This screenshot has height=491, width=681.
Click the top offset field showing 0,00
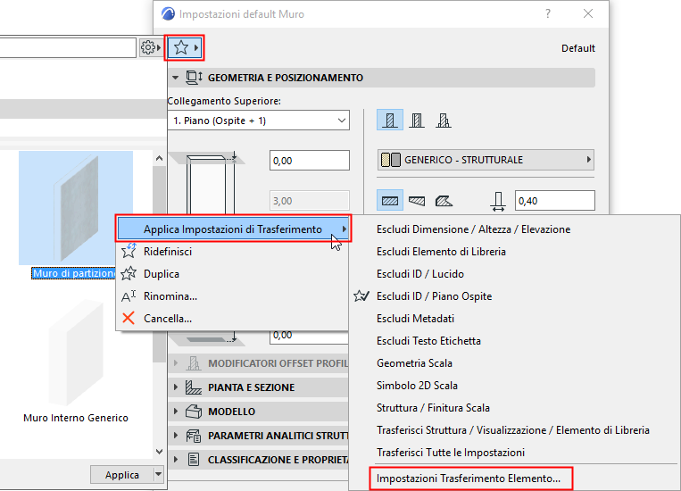click(x=309, y=161)
